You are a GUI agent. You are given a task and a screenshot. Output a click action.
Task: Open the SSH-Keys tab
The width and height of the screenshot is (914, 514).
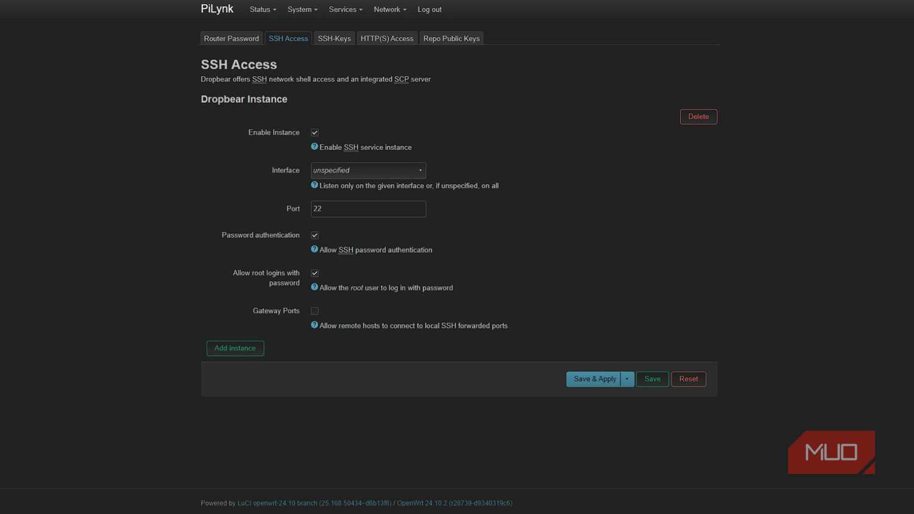point(335,38)
